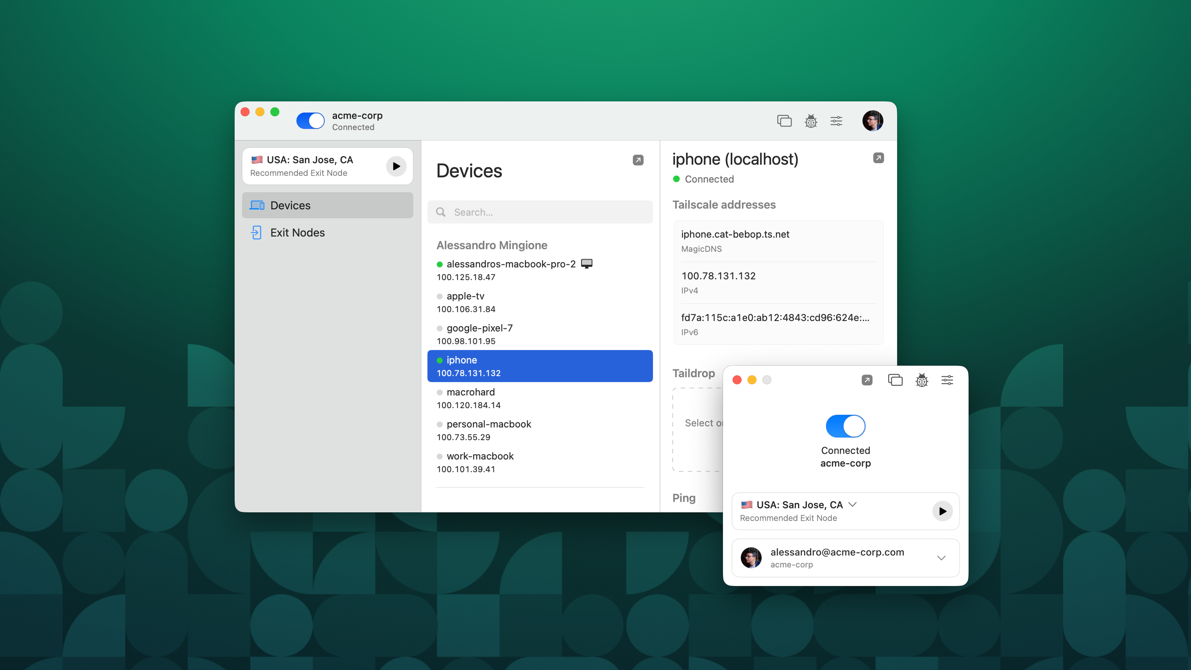This screenshot has width=1191, height=670.
Task: Start the recommended exit node with the play button
Action: [x=396, y=166]
